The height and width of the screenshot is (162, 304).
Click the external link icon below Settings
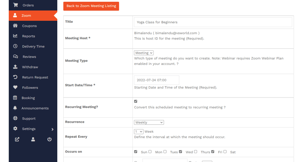point(17,139)
